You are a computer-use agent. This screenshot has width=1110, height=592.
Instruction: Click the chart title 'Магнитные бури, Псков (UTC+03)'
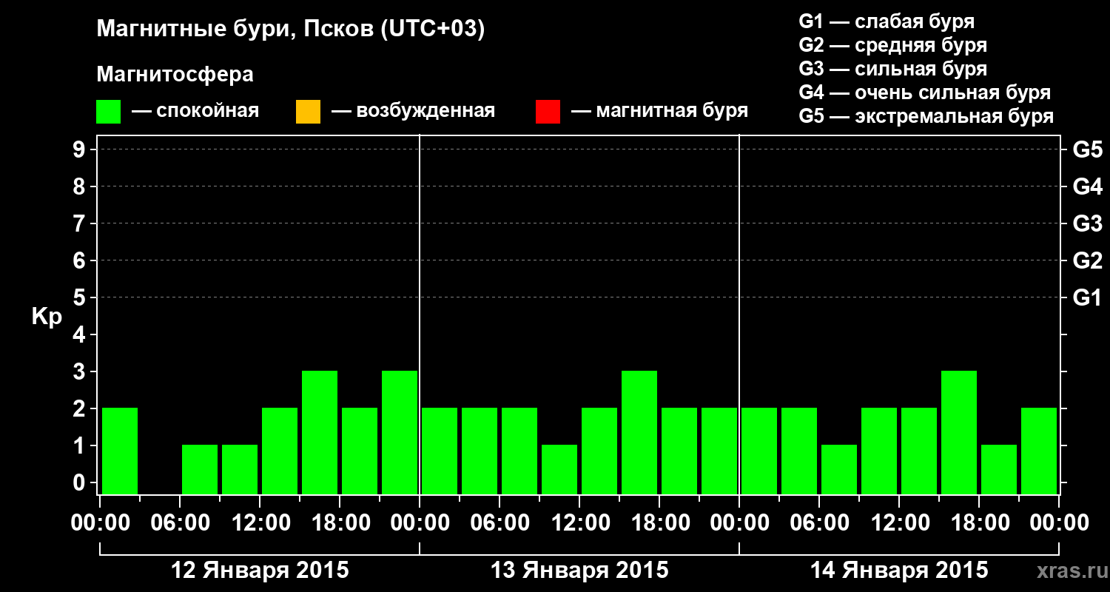[291, 30]
